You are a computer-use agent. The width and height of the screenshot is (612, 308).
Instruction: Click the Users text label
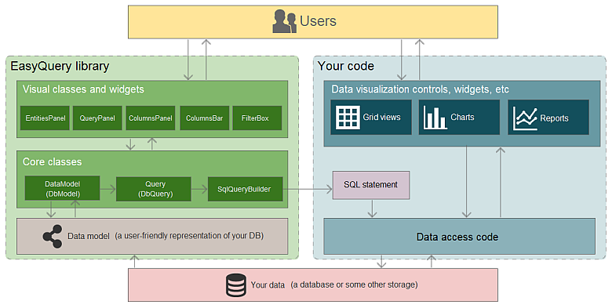318,21
